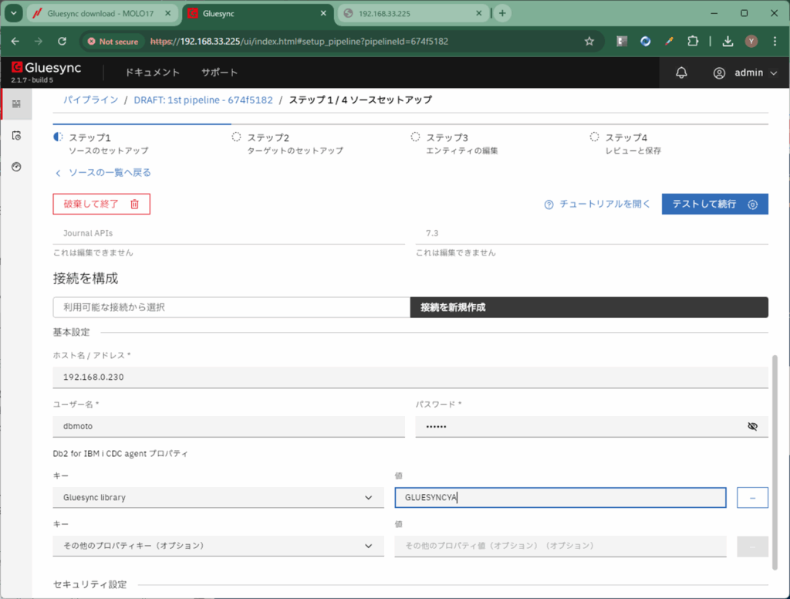
Task: Bookmark this page with the star icon
Action: point(589,42)
